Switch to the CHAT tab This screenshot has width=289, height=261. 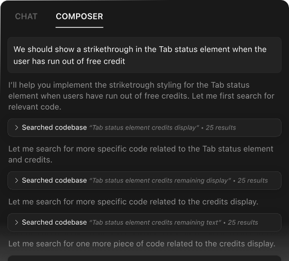tap(26, 16)
